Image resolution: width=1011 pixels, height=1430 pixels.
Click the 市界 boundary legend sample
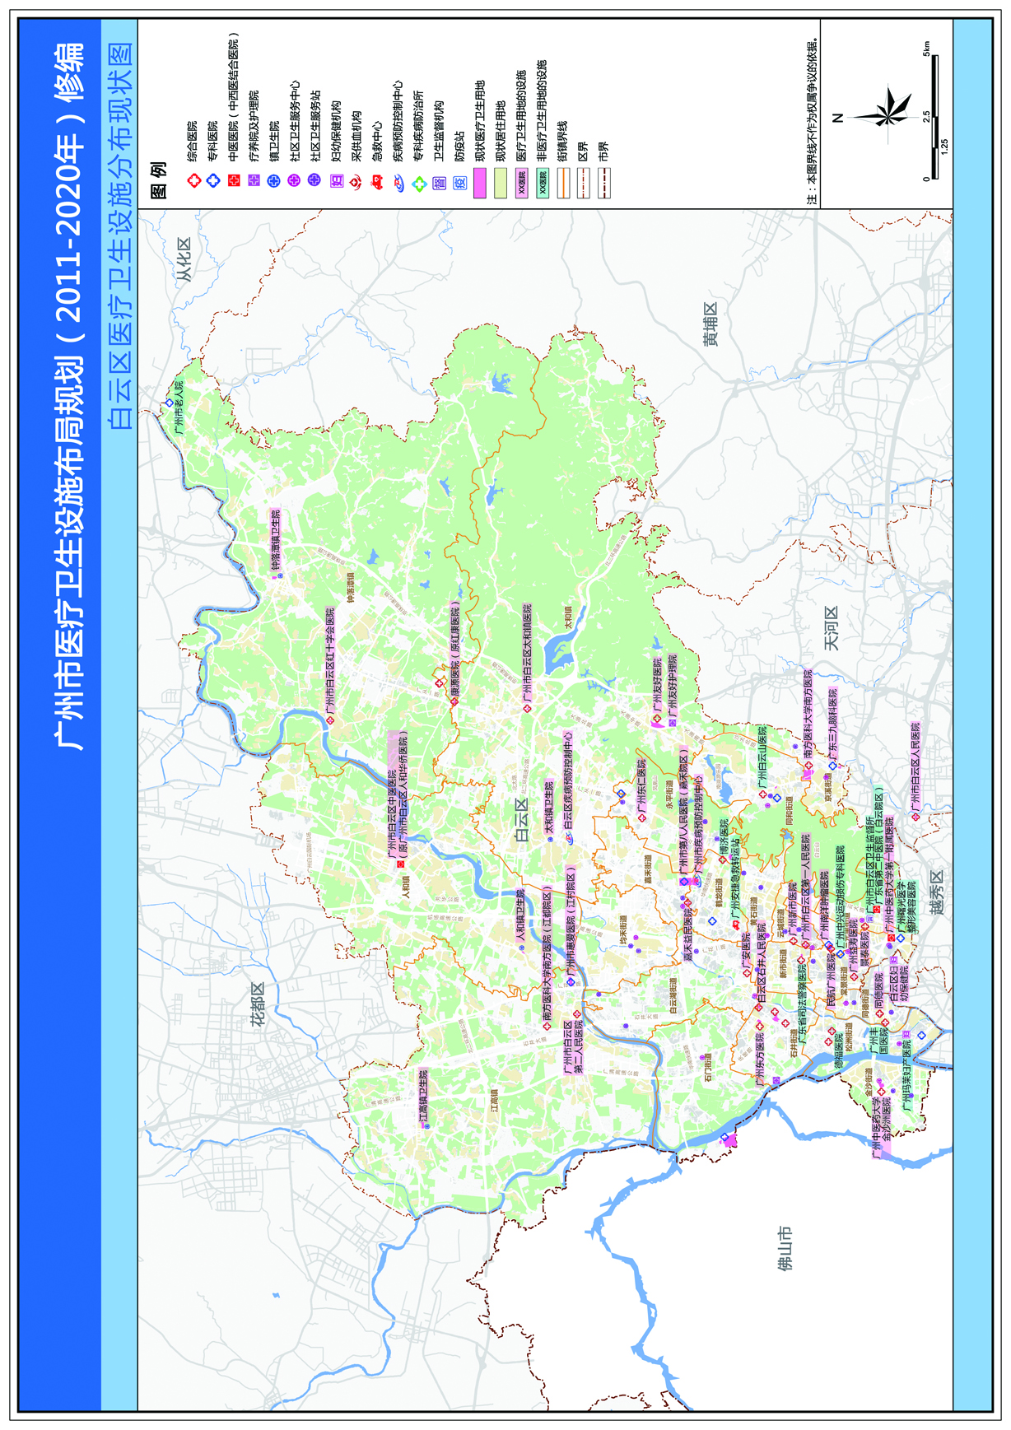[604, 183]
